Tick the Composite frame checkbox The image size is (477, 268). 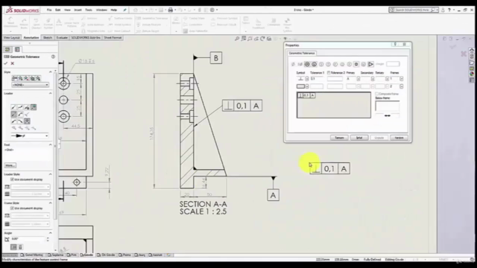[x=377, y=94]
